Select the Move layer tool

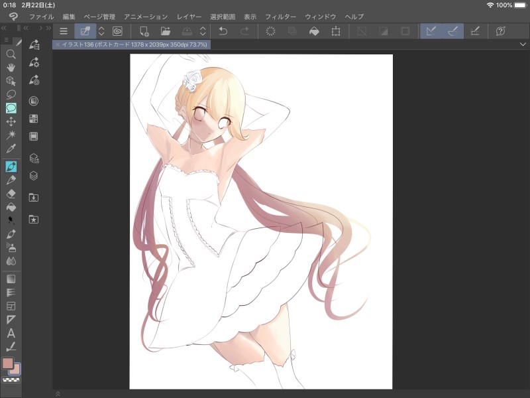11,121
